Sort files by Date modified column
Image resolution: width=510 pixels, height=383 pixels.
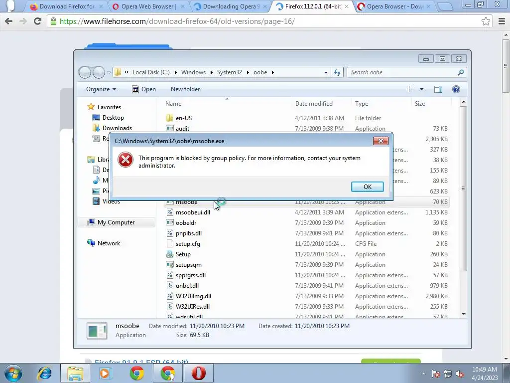(x=314, y=104)
